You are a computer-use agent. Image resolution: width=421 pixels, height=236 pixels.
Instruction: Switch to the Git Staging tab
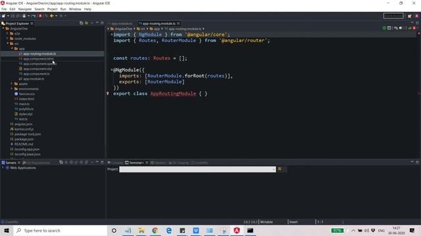(x=178, y=163)
